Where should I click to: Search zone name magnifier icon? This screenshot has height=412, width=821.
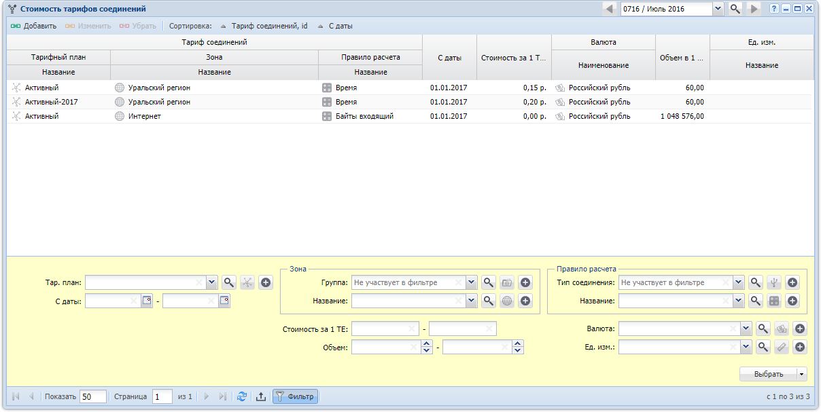(x=489, y=301)
